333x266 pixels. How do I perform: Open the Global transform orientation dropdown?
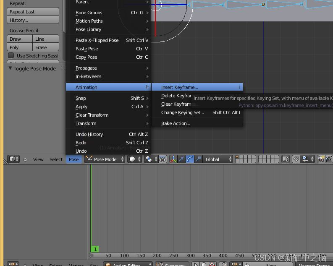pyautogui.click(x=218, y=159)
